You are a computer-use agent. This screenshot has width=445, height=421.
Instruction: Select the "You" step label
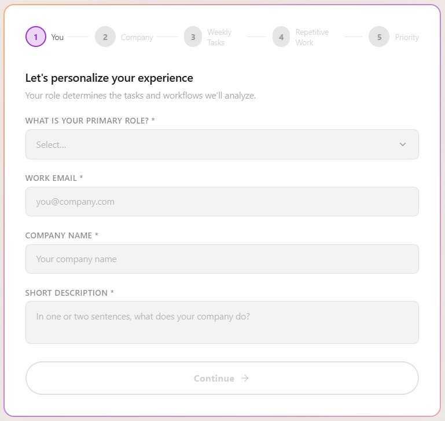pyautogui.click(x=57, y=37)
